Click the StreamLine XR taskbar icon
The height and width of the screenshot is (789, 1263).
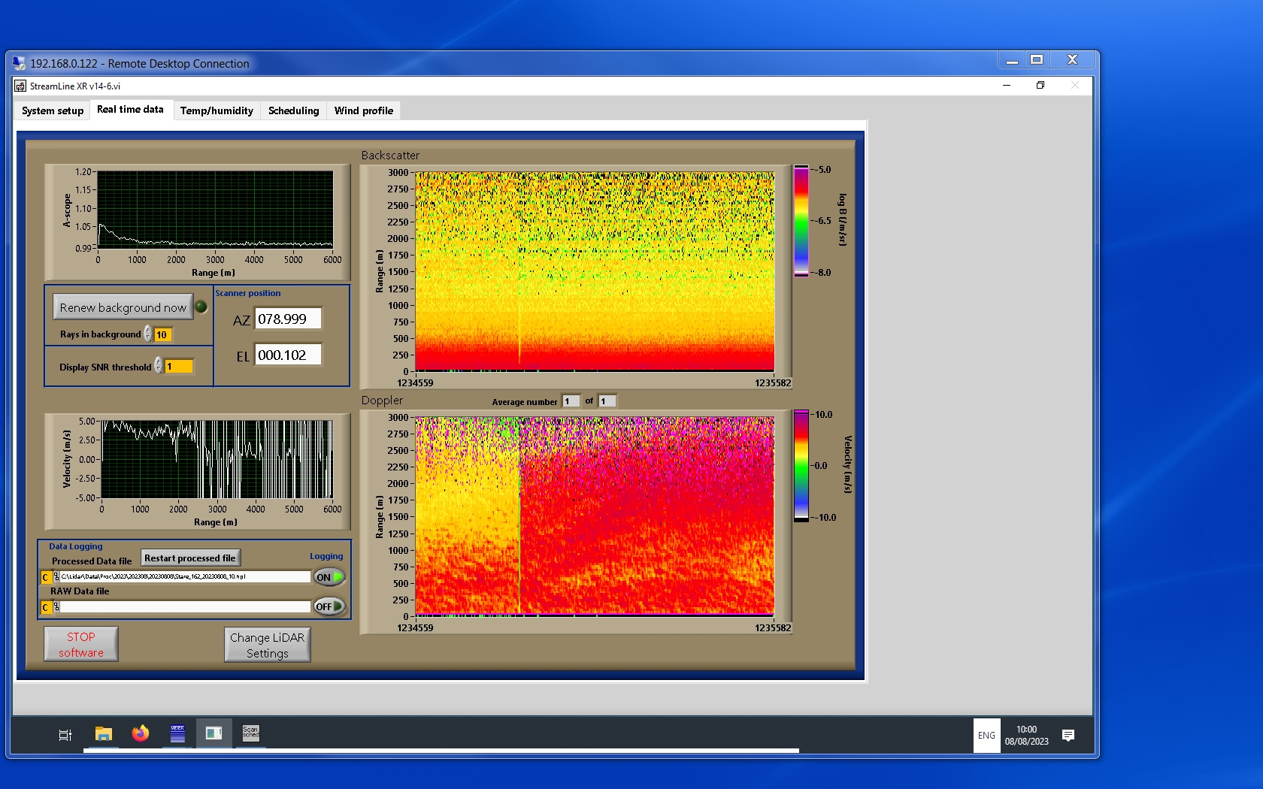[214, 733]
